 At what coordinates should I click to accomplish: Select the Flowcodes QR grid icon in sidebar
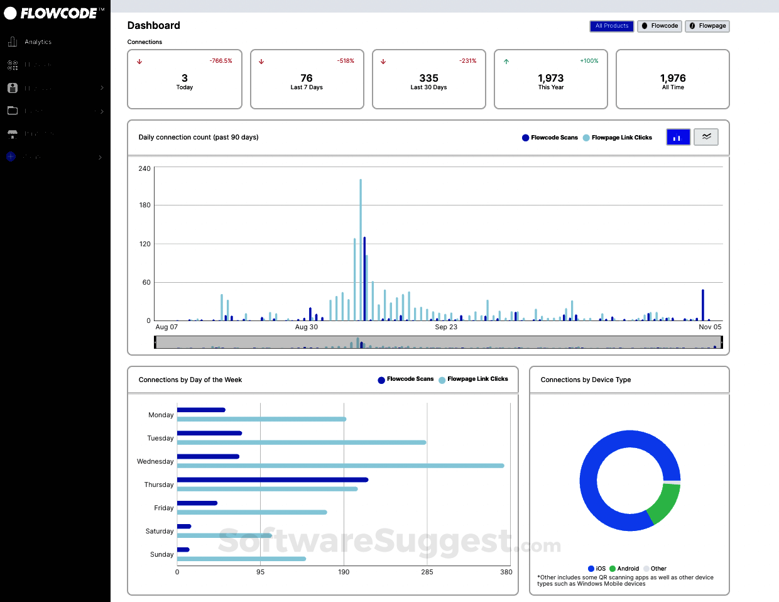point(13,65)
